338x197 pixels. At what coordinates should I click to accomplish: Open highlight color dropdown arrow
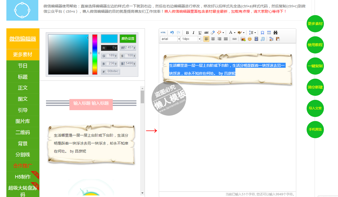(244, 33)
